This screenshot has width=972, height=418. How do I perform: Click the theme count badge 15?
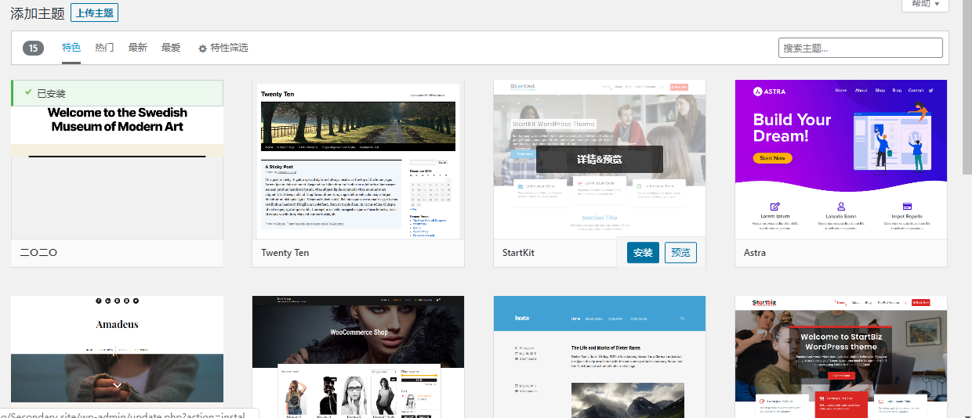(x=33, y=49)
